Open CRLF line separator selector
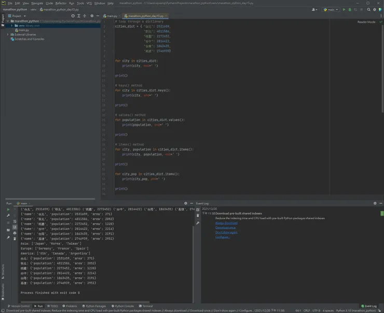The width and height of the screenshot is (384, 313). (x=307, y=310)
